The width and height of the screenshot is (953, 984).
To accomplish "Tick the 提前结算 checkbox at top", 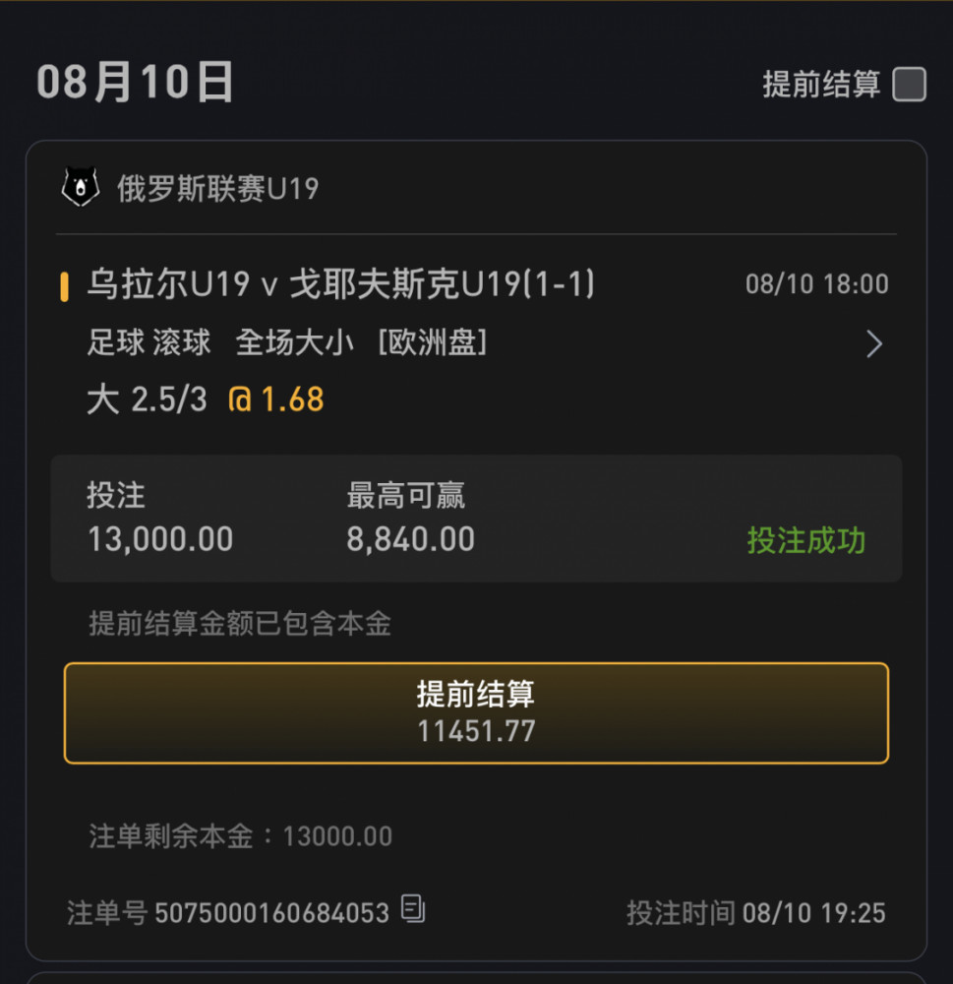I will click(x=909, y=84).
